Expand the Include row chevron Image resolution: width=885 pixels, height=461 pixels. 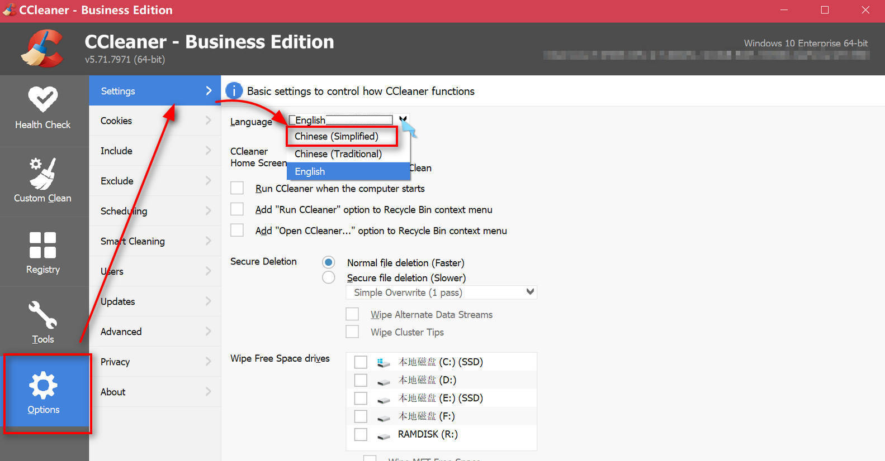[x=208, y=151]
